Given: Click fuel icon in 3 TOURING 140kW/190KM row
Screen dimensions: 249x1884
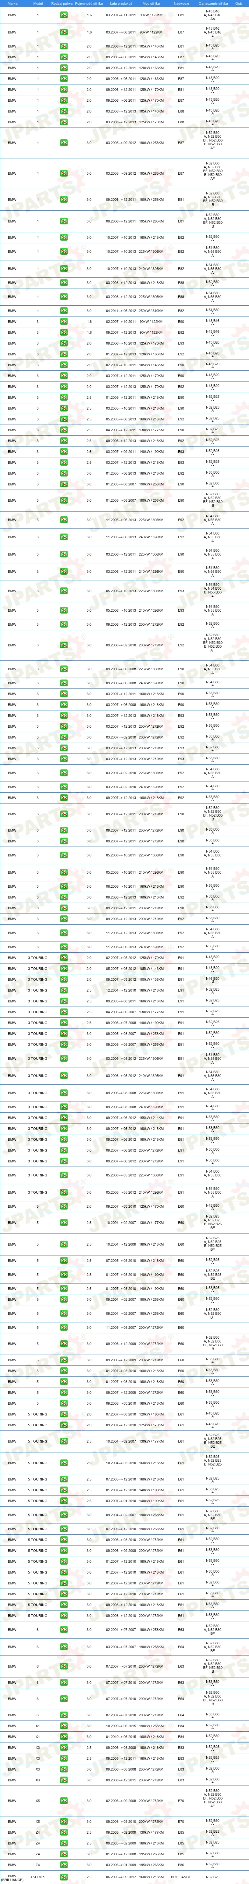Looking at the screenshot, I should (64, 1022).
